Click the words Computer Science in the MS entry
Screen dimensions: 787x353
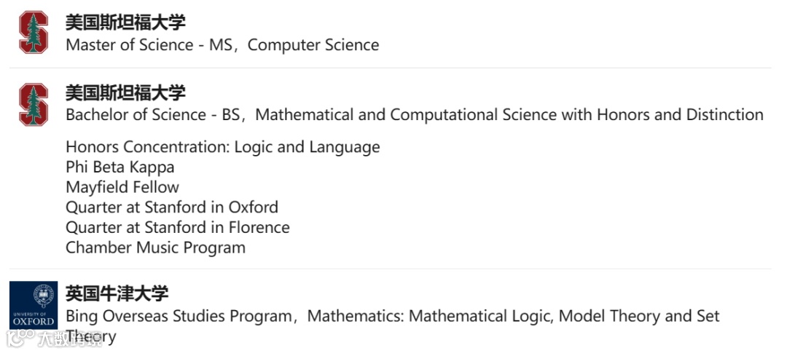[313, 44]
